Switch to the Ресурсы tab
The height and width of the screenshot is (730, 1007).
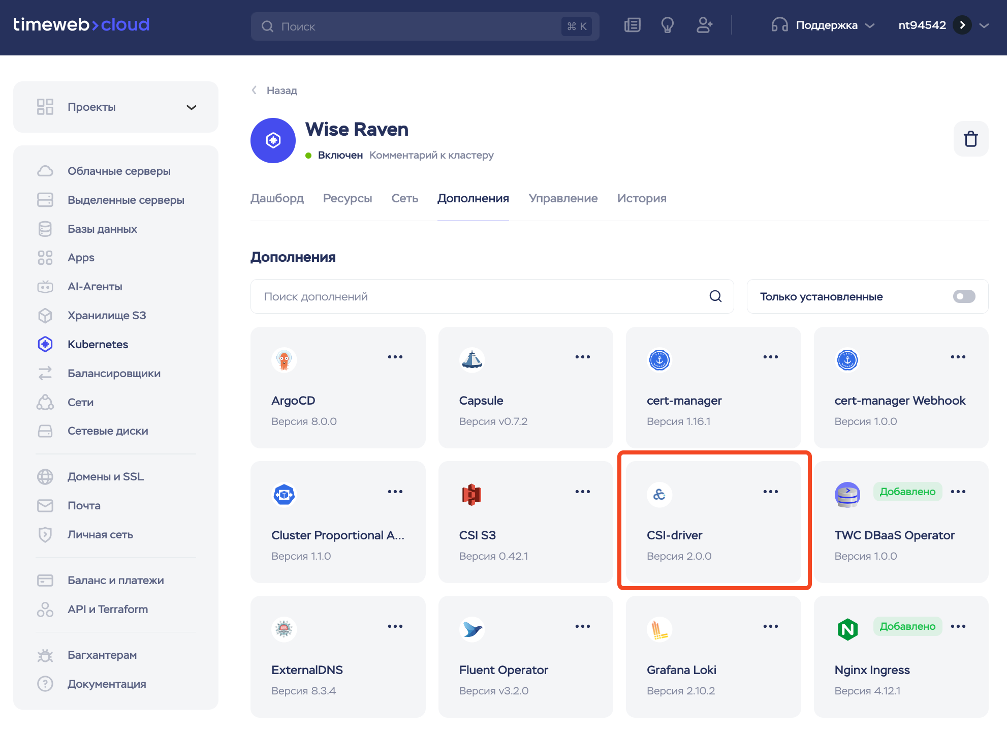tap(348, 198)
